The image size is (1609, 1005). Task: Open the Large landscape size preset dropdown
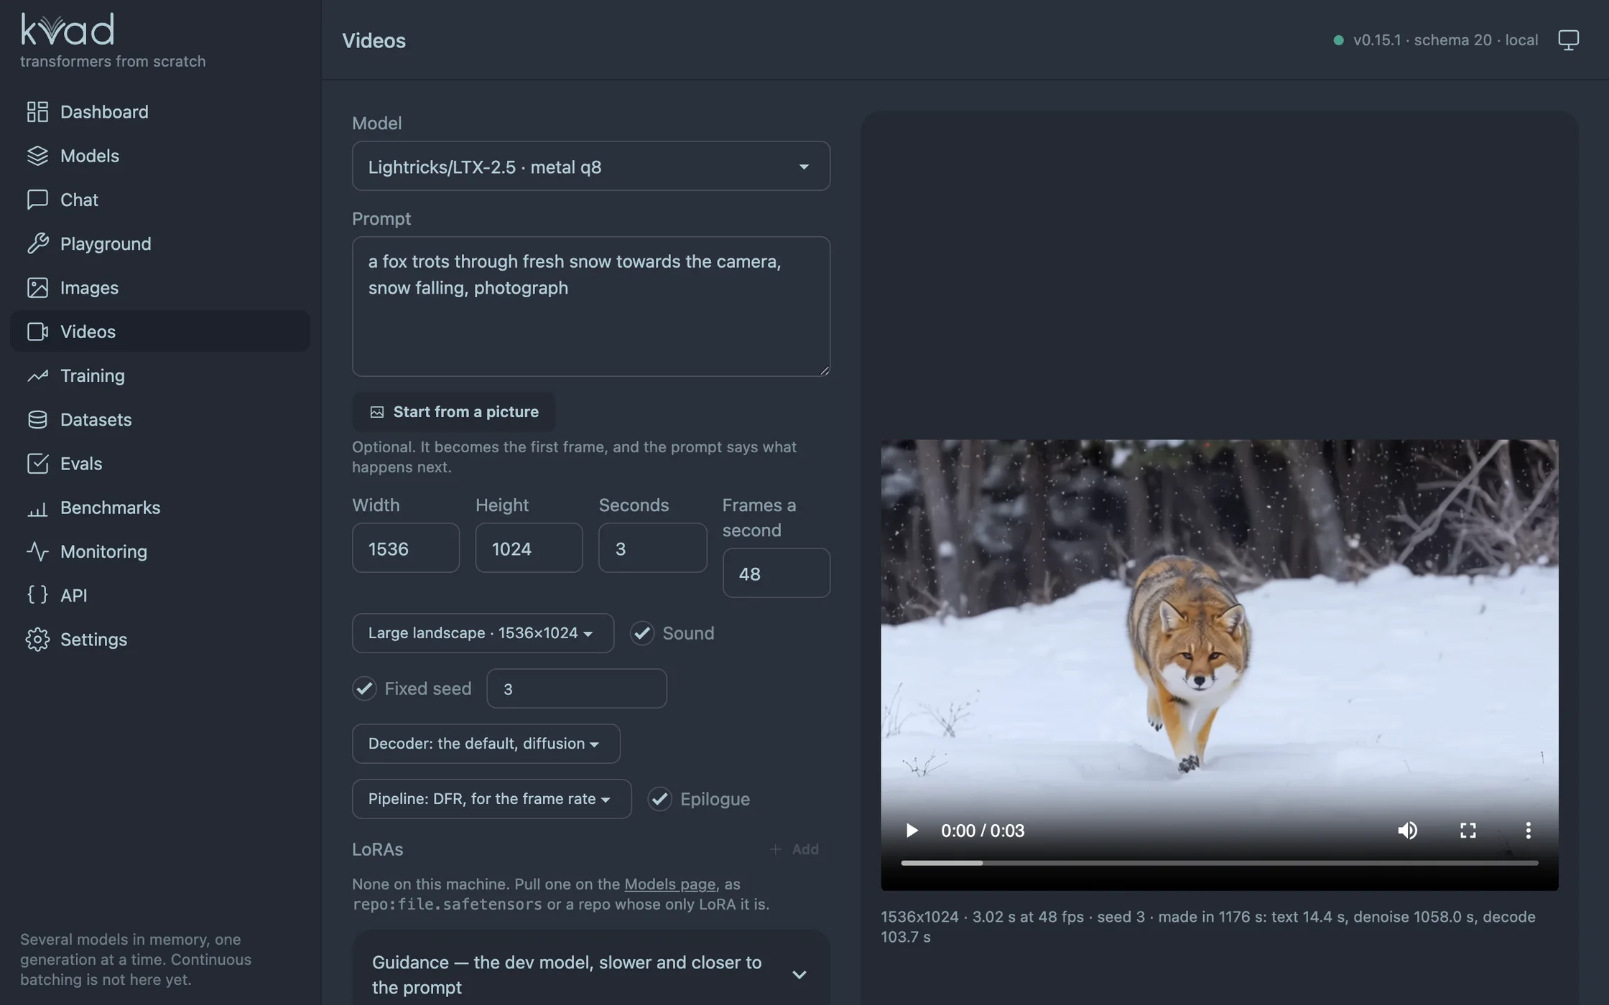click(483, 633)
